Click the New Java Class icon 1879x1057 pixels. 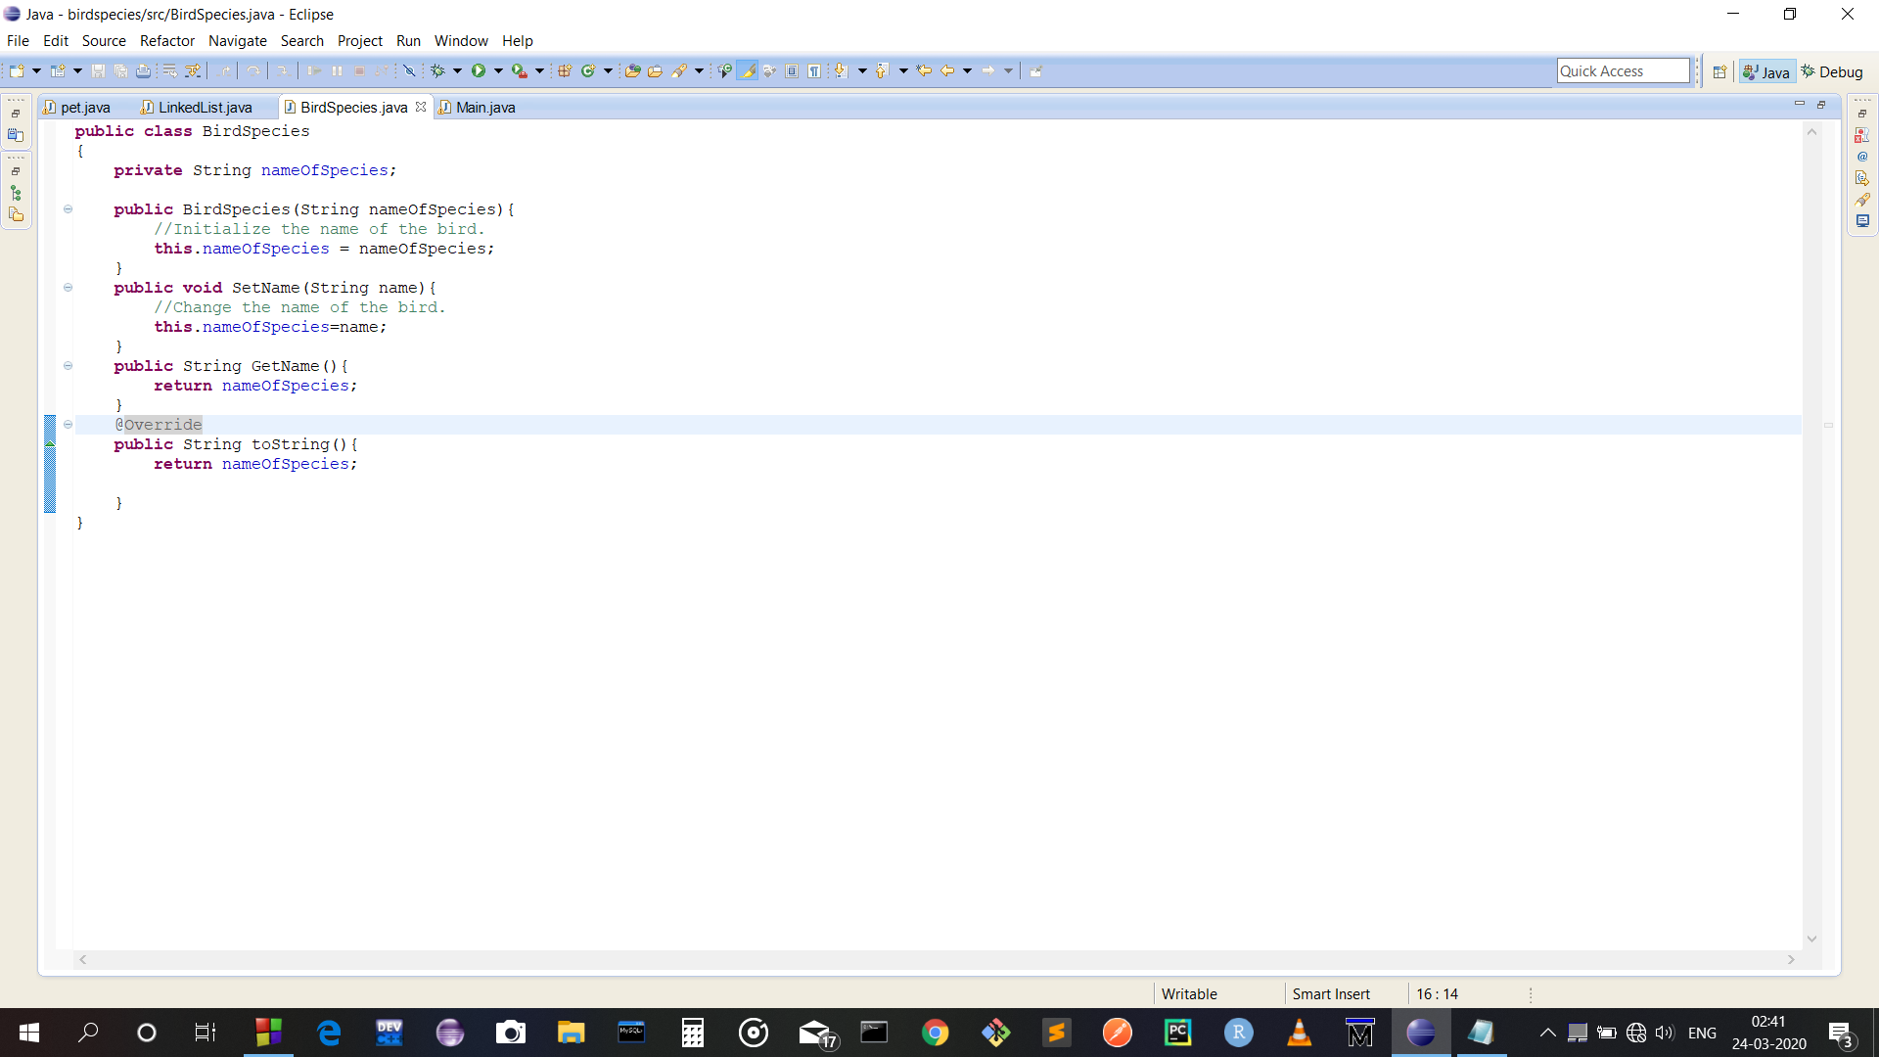pyautogui.click(x=588, y=70)
